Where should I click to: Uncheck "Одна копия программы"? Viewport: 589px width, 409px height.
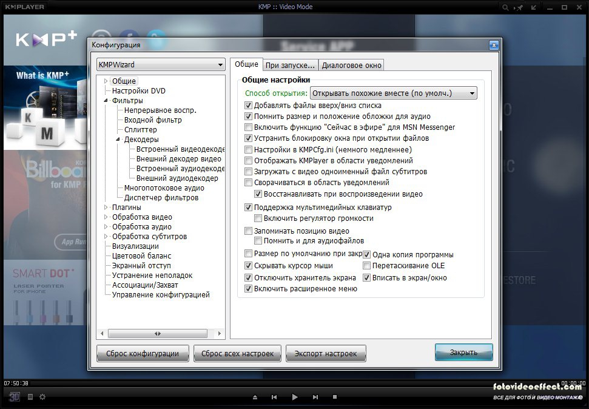pyautogui.click(x=366, y=254)
